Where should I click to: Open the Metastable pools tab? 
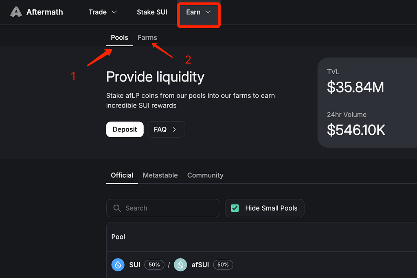click(160, 175)
